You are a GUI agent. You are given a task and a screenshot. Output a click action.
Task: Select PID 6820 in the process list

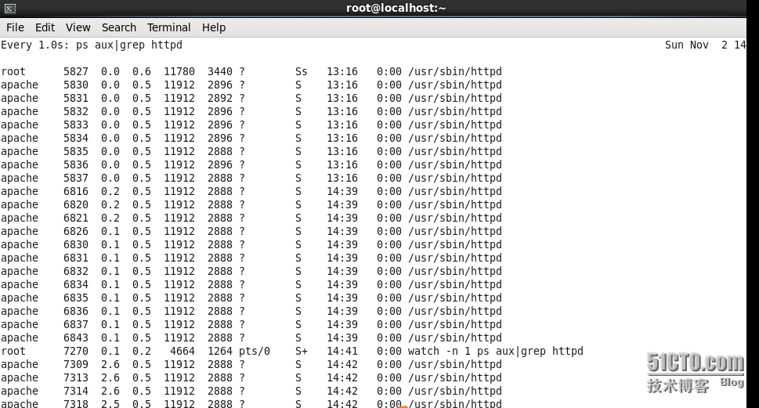[76, 204]
